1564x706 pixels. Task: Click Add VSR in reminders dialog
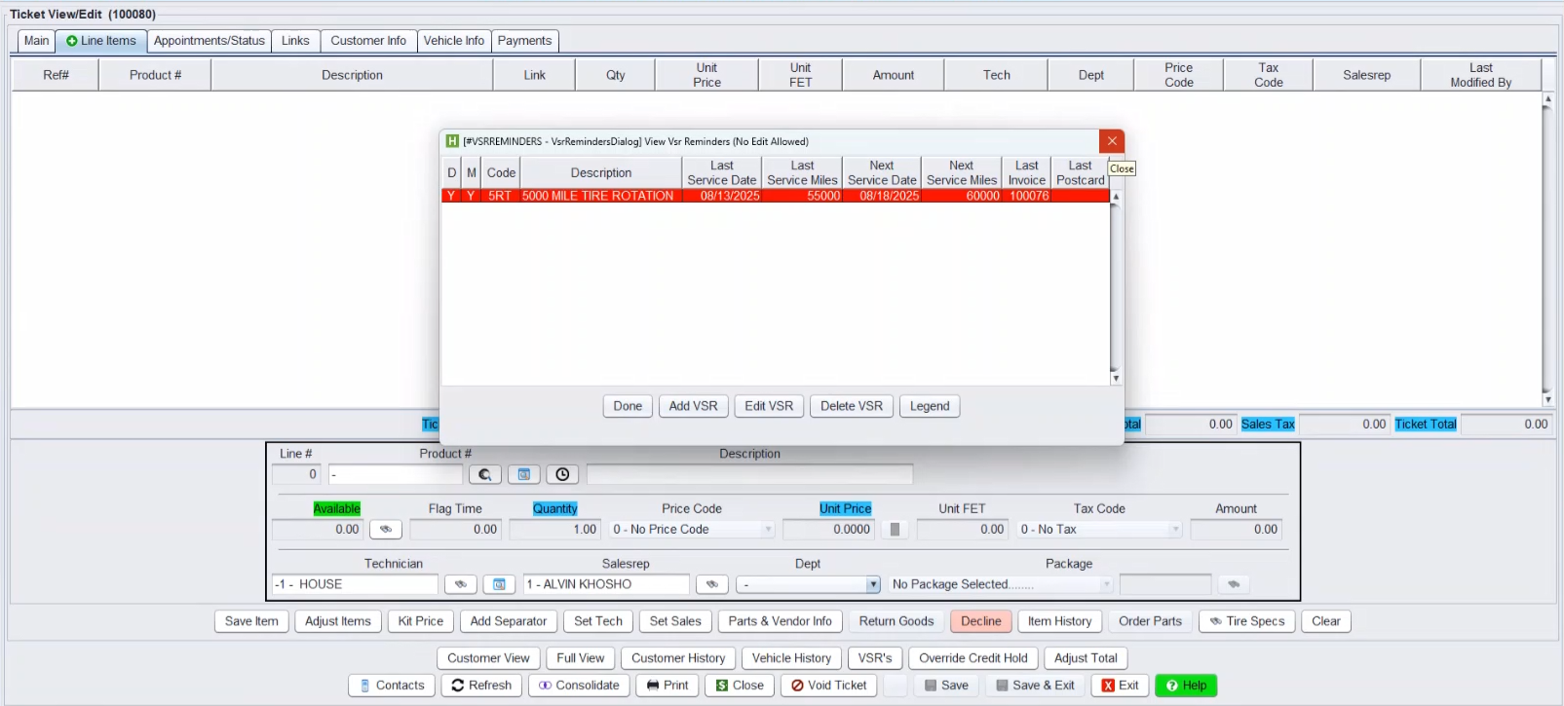693,406
